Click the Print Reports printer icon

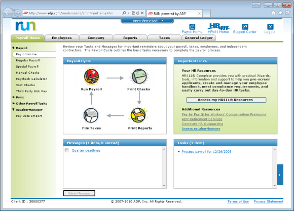point(138,115)
